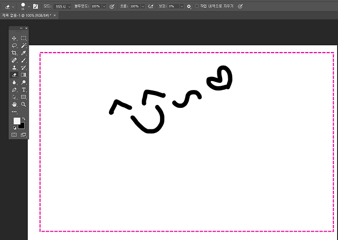Select the Dodge tool

[x=23, y=82]
